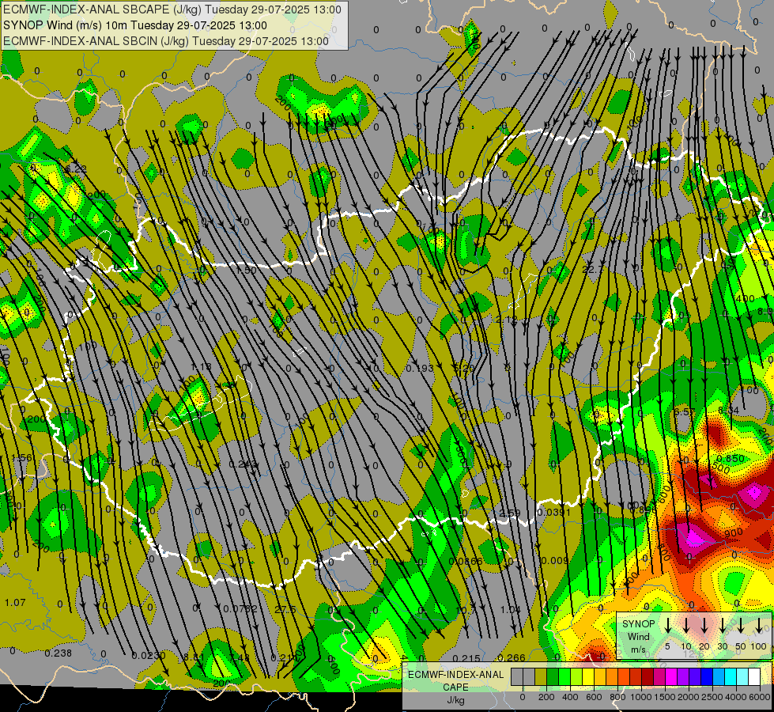Click the 50 m/s wind arrow in legend

(741, 624)
